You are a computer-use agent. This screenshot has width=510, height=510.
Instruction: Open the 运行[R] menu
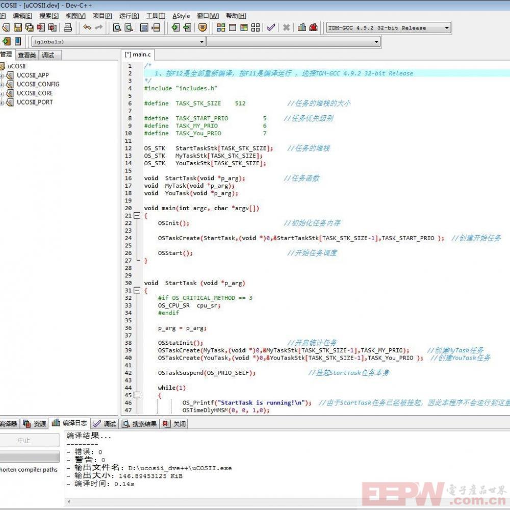coord(129,16)
